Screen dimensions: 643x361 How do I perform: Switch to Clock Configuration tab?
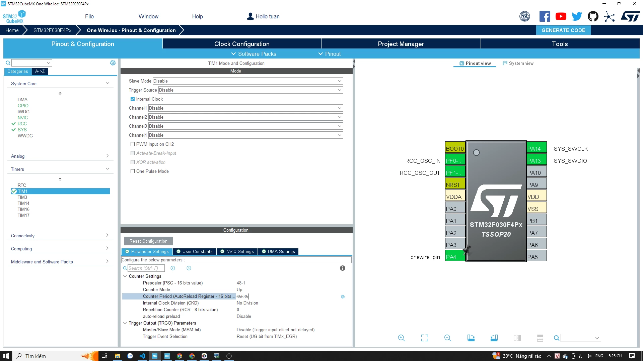click(x=242, y=44)
